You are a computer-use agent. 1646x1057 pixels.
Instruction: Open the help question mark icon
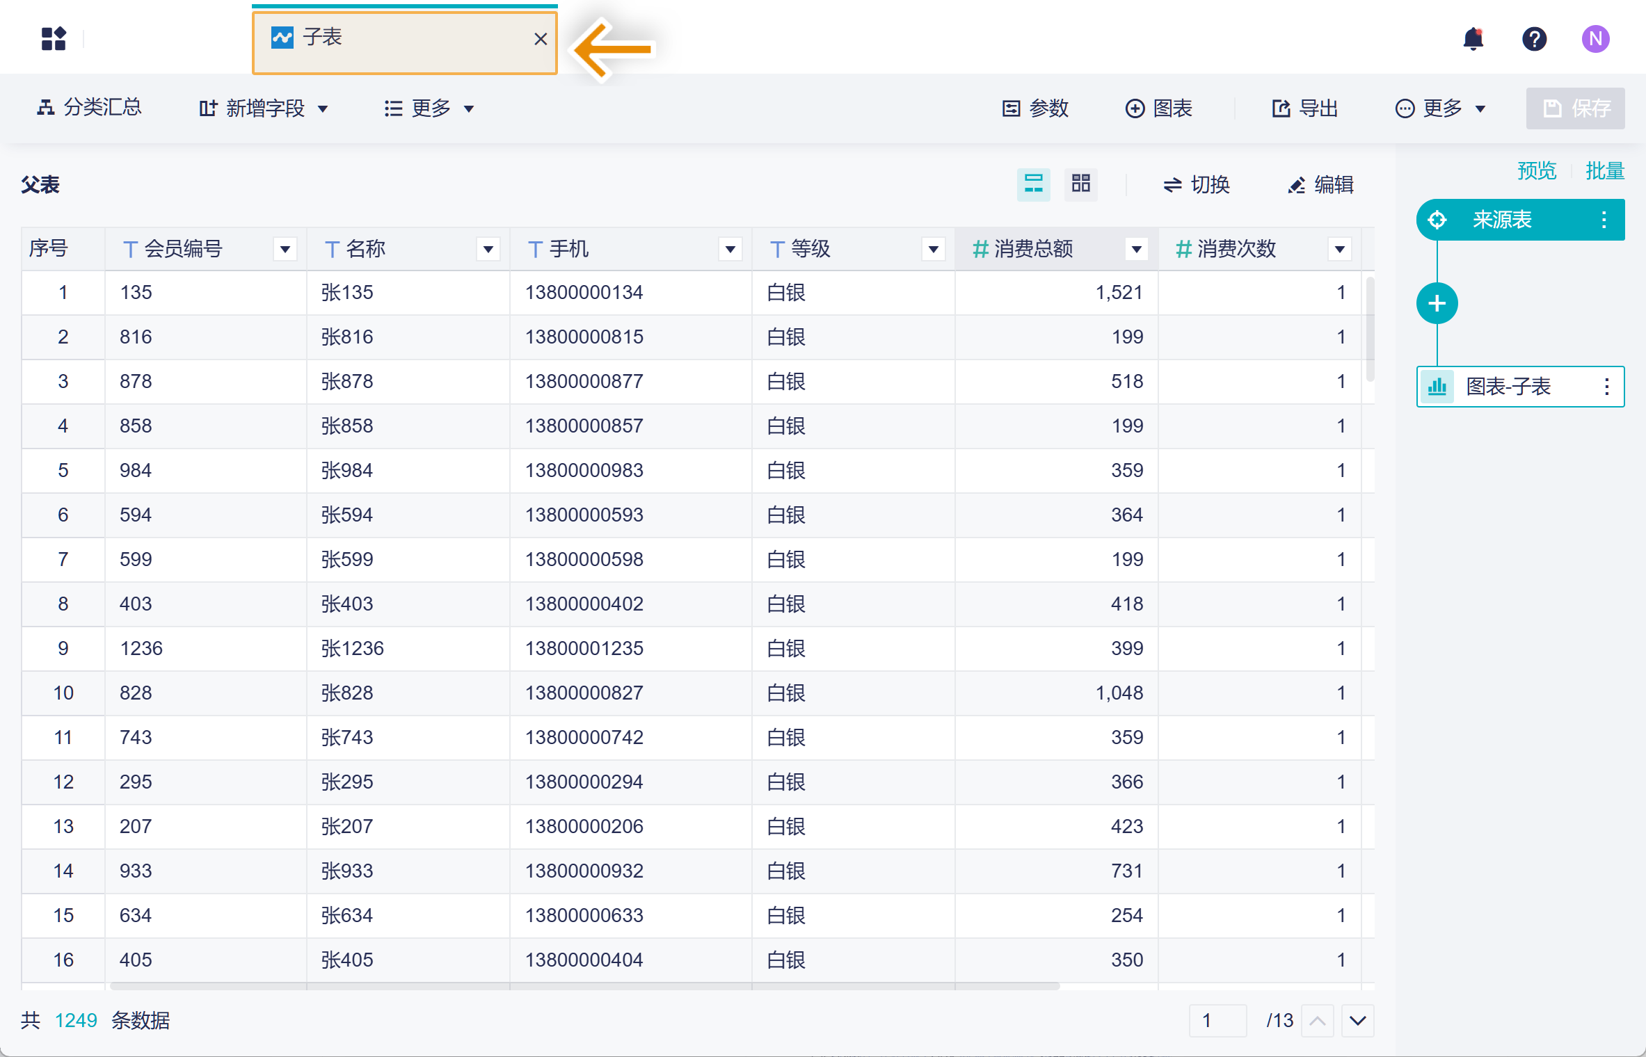pos(1534,39)
